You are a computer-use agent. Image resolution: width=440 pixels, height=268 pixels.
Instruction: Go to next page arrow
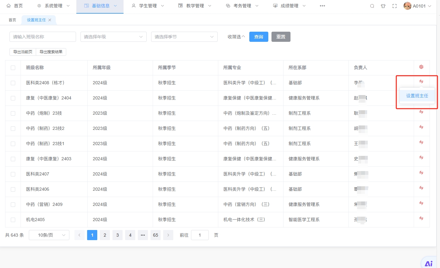tap(168, 235)
